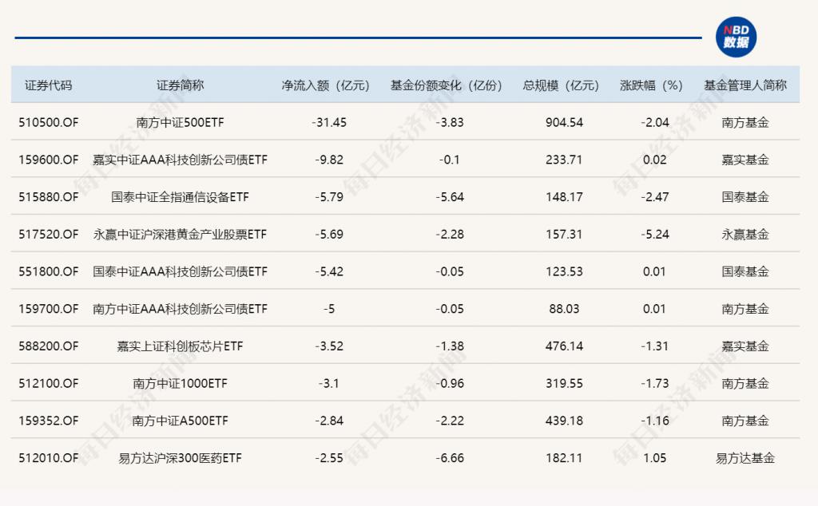Screen dimensions: 818x506
Task: Click the NBD数据 circular logo
Action: 735,35
